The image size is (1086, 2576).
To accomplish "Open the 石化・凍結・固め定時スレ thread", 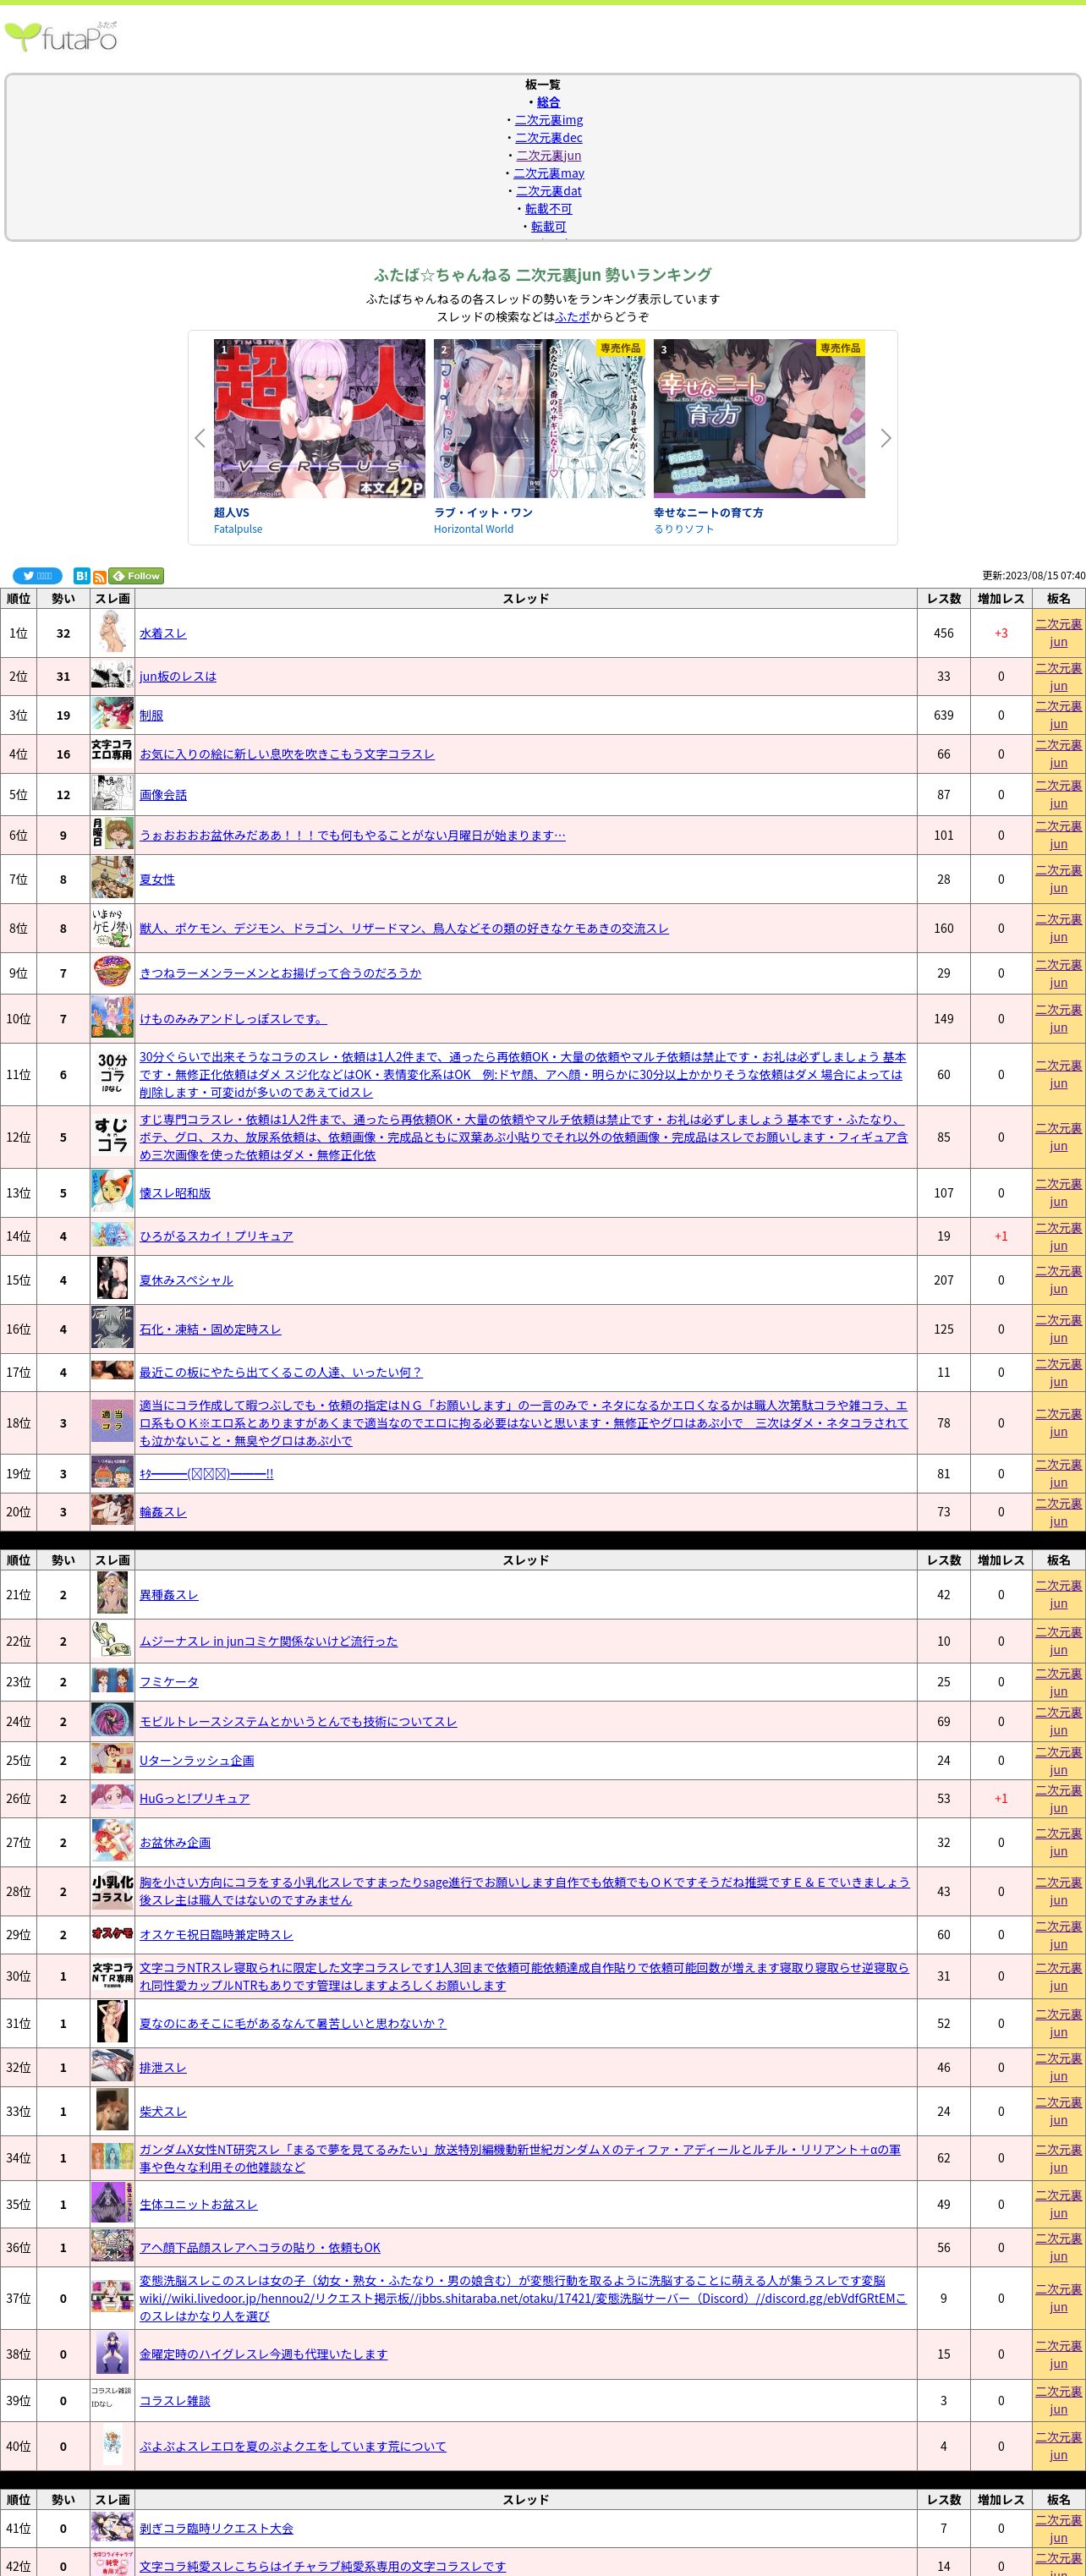I will pyautogui.click(x=210, y=1330).
